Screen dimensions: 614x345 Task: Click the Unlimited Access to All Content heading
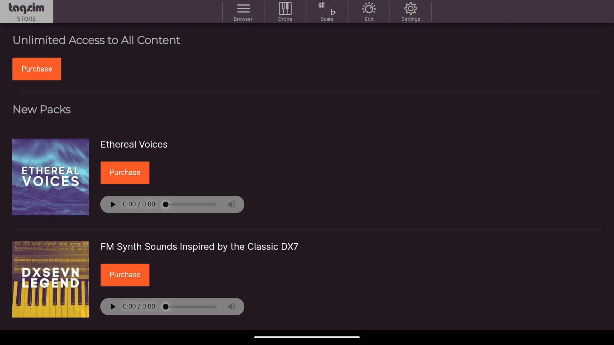pos(96,40)
